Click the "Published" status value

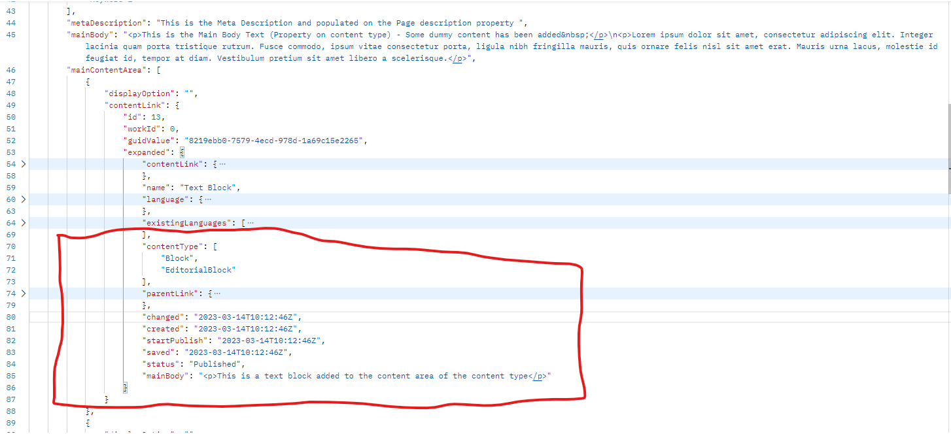[x=216, y=364]
